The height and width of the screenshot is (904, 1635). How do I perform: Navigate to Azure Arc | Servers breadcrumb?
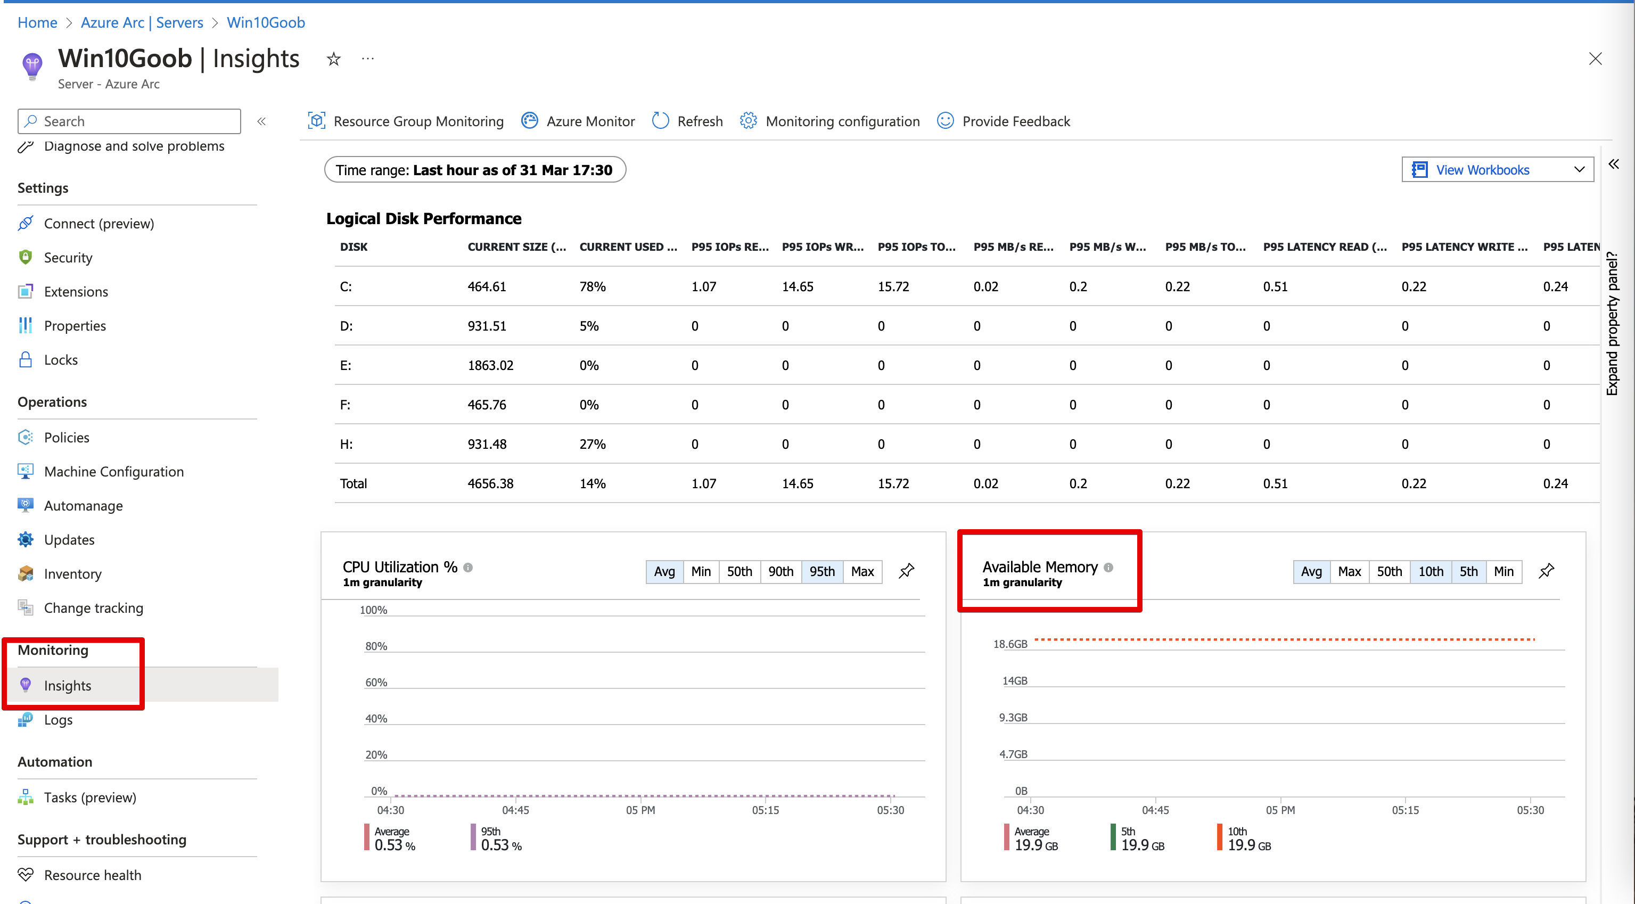pyautogui.click(x=142, y=22)
